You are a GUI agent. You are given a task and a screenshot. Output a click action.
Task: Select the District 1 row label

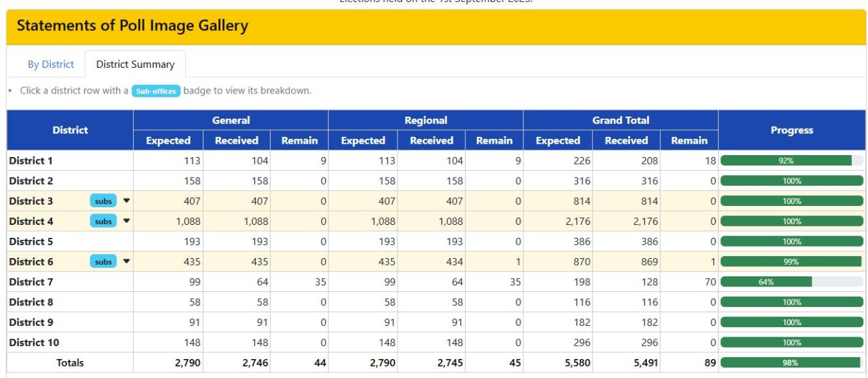click(x=31, y=161)
